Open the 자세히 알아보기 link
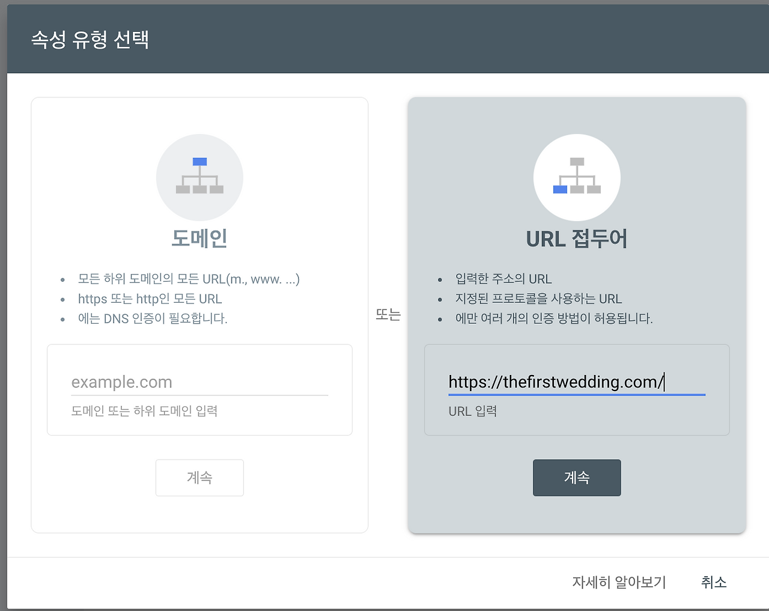 tap(618, 582)
